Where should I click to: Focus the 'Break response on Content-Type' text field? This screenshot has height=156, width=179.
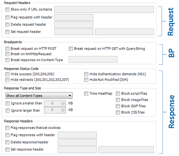(x=93, y=59)
